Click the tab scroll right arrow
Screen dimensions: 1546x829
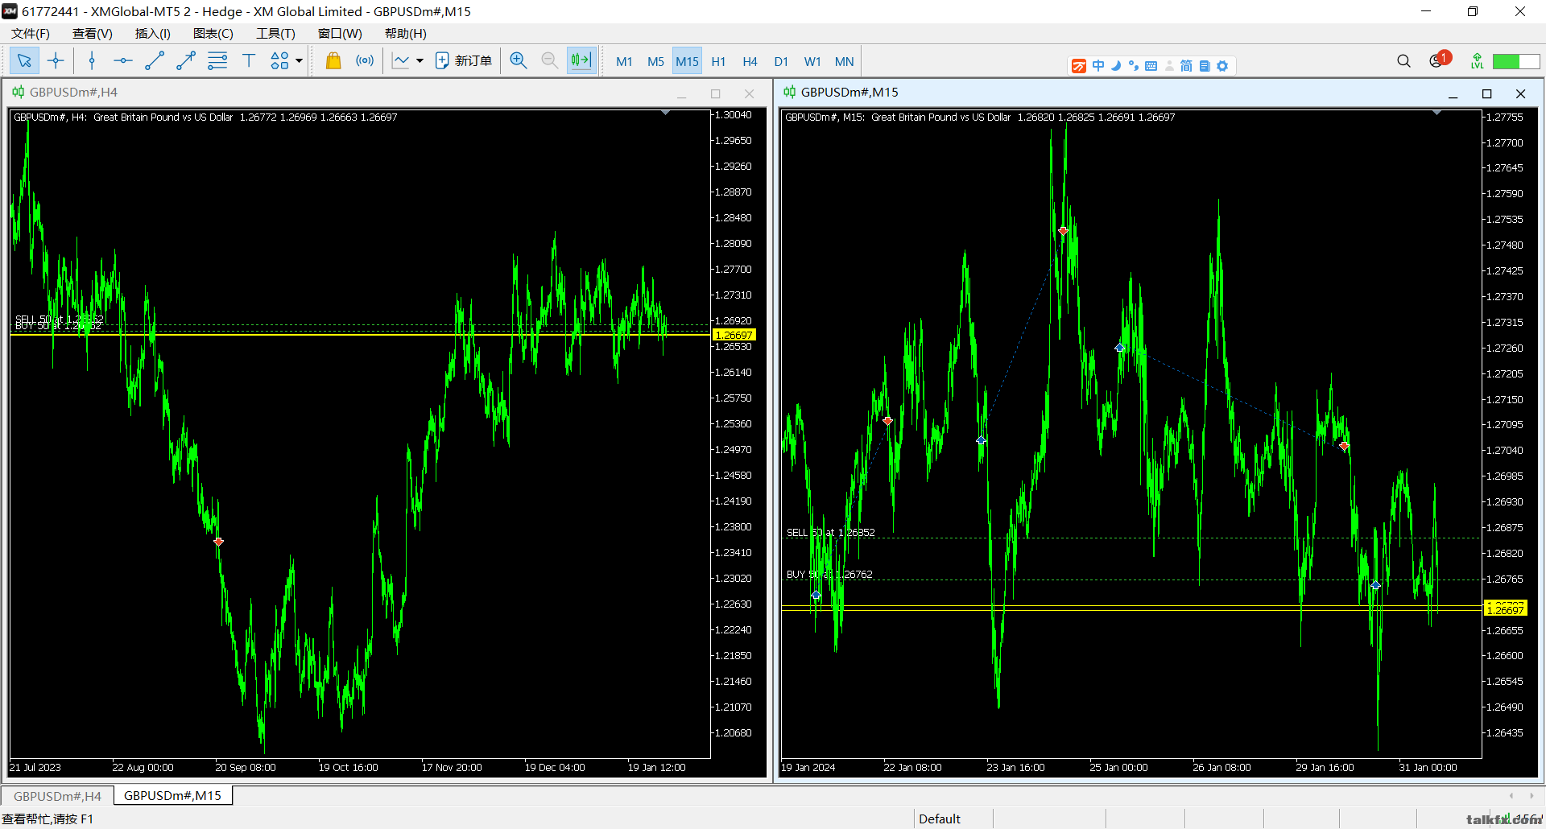[1531, 796]
